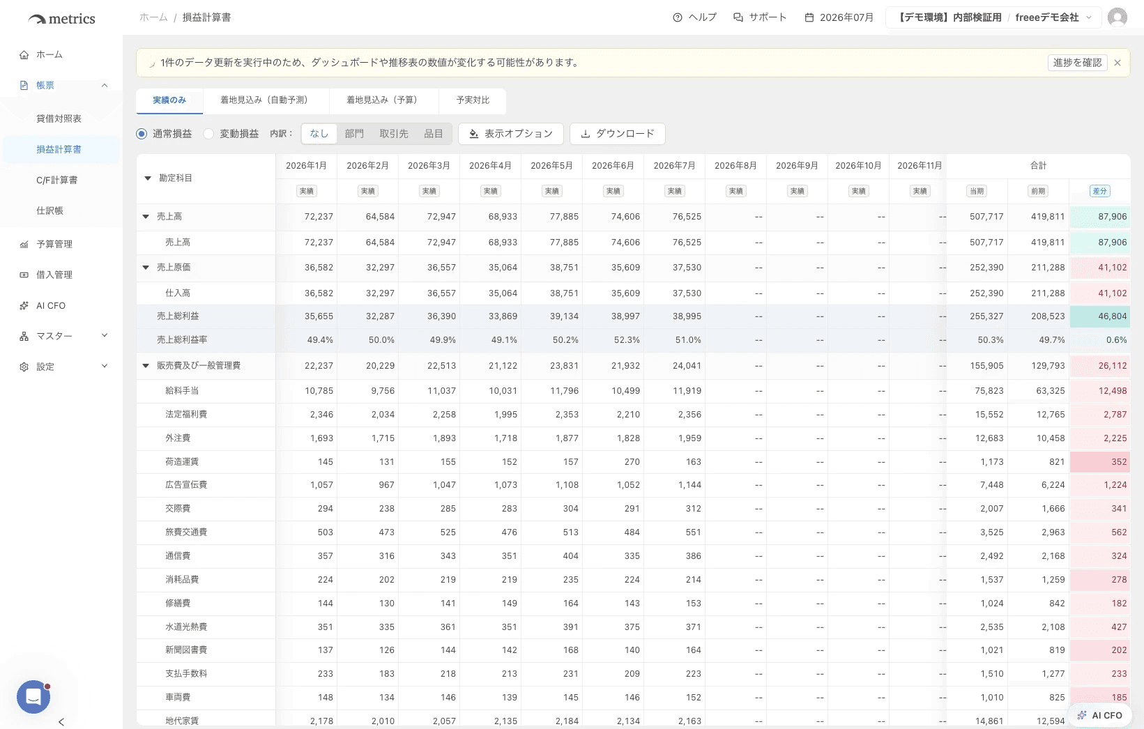Screen dimensions: 1144x729
Task: Set breakdown to なし
Action: pyautogui.click(x=319, y=134)
